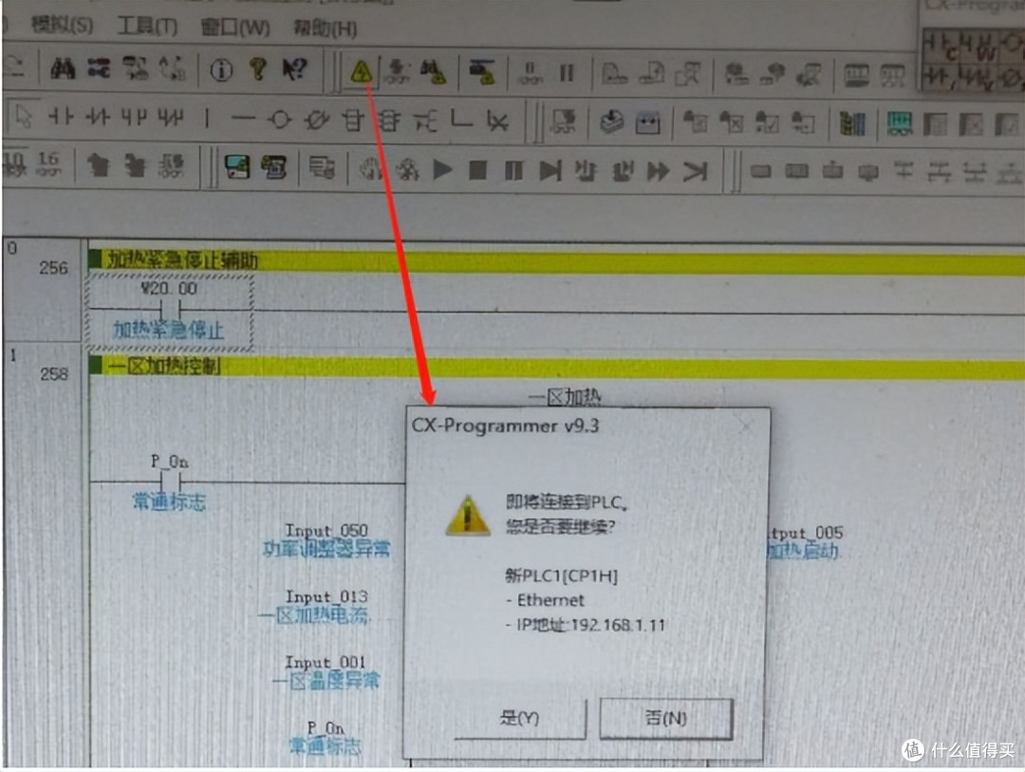This screenshot has height=772, width=1025.
Task: Open the 模拟(S) menu
Action: click(62, 25)
